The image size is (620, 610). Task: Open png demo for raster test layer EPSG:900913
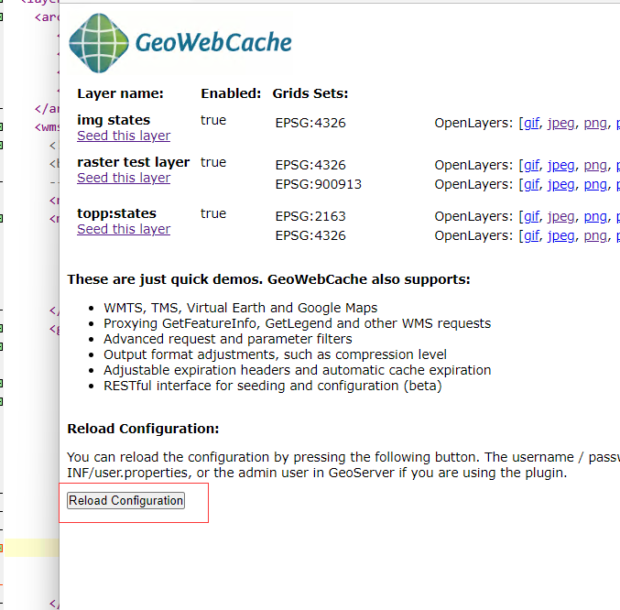pos(595,184)
